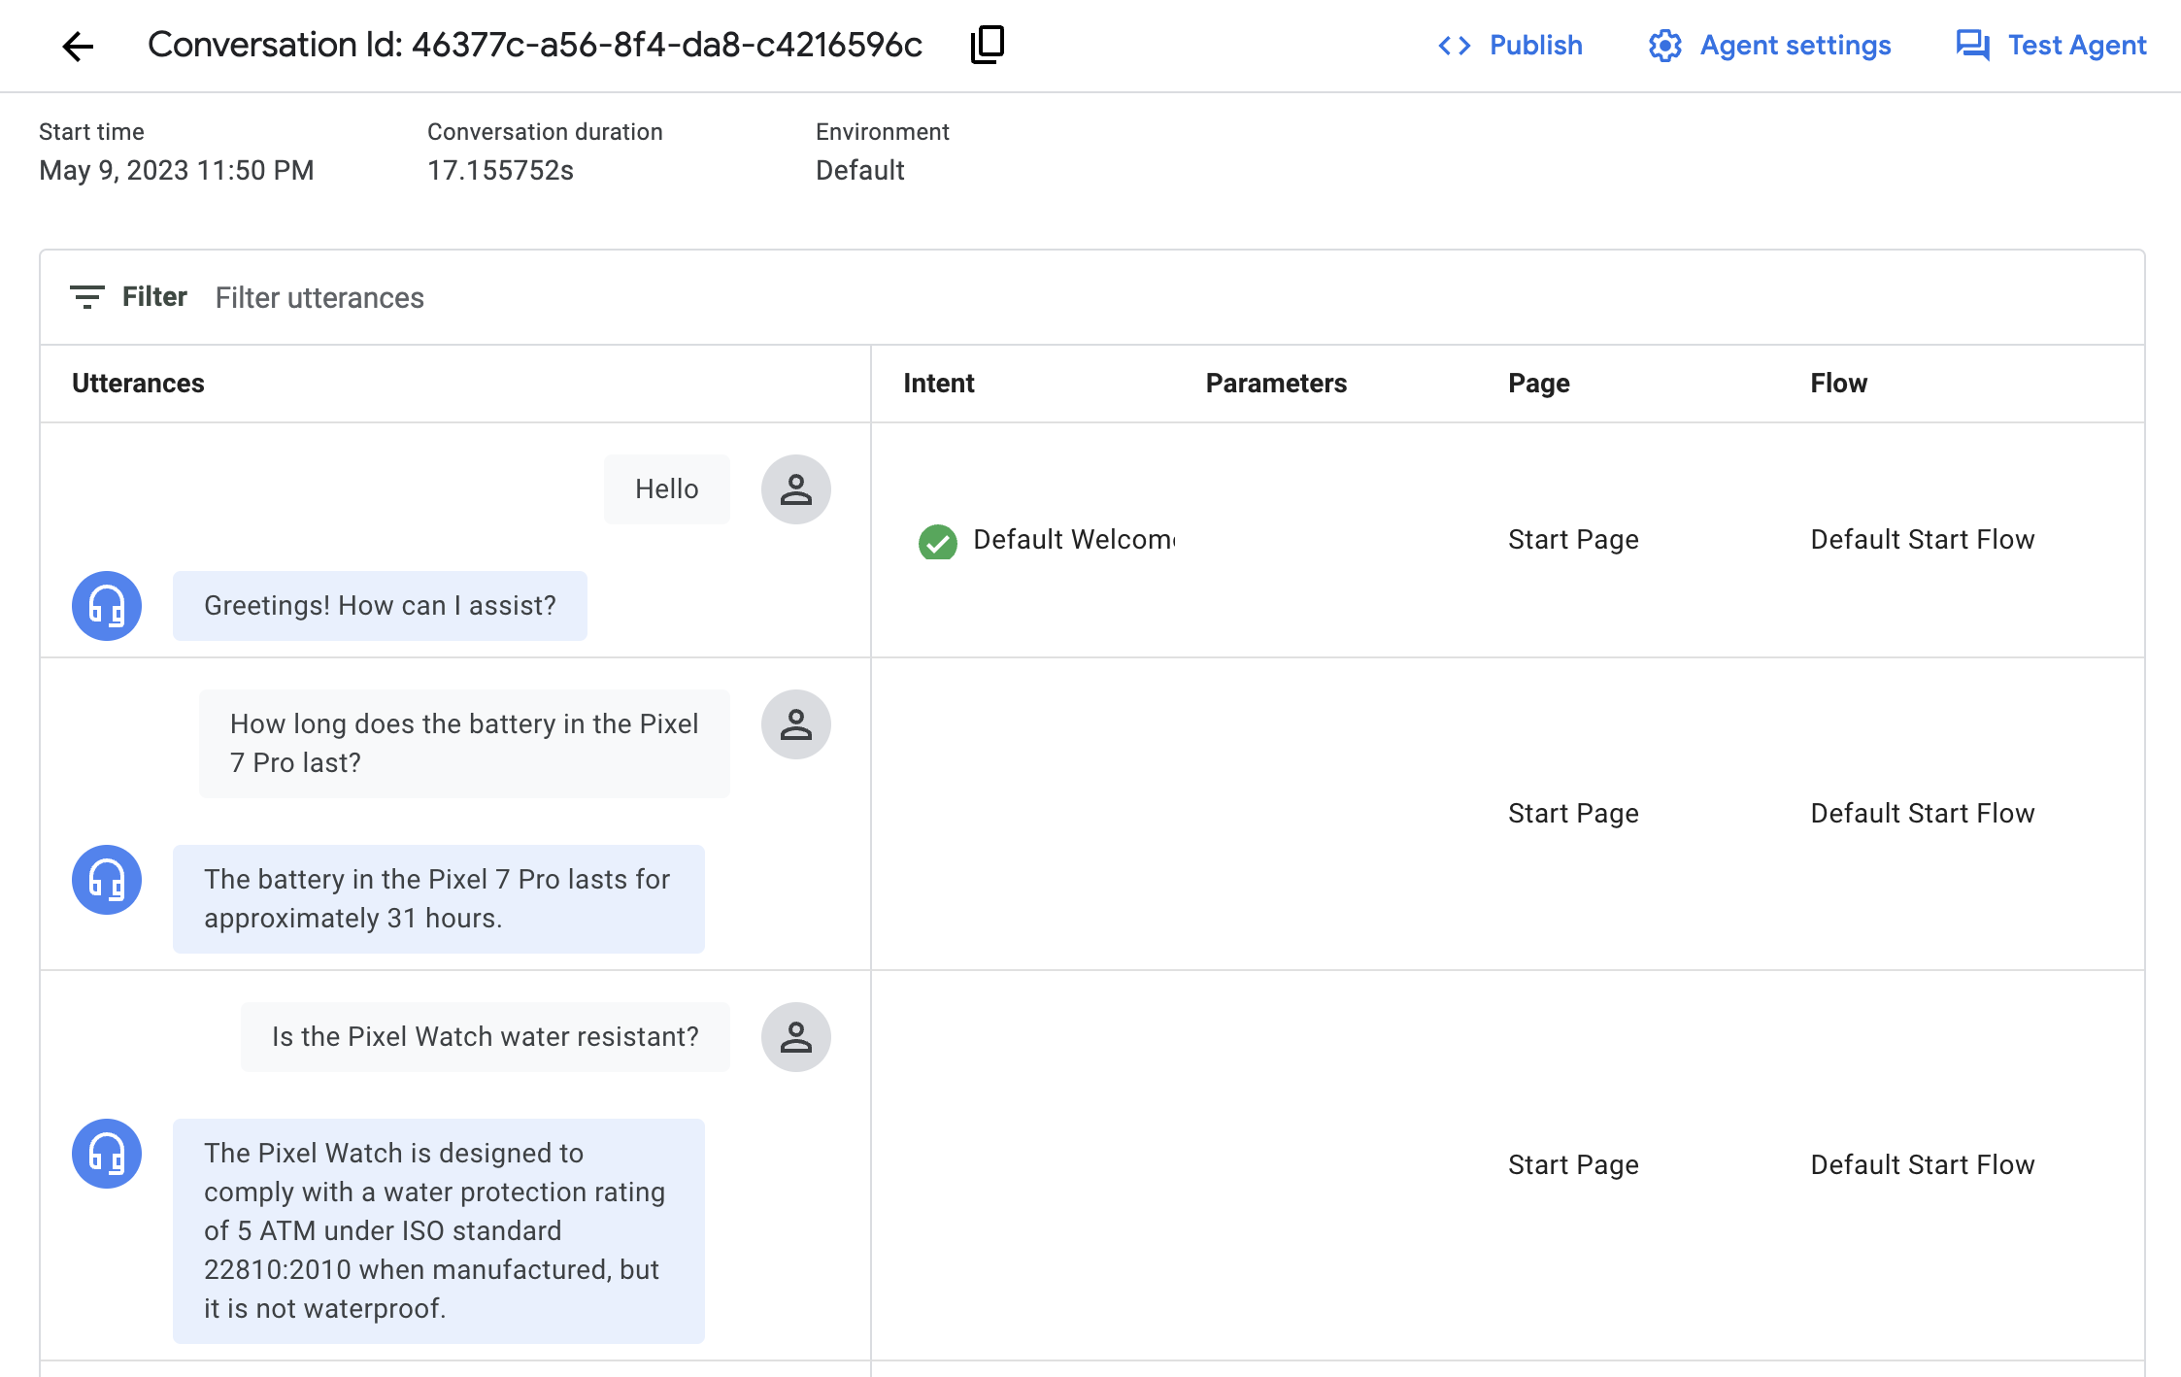Toggle the Page column sort
The height and width of the screenshot is (1377, 2181).
[x=1538, y=383]
